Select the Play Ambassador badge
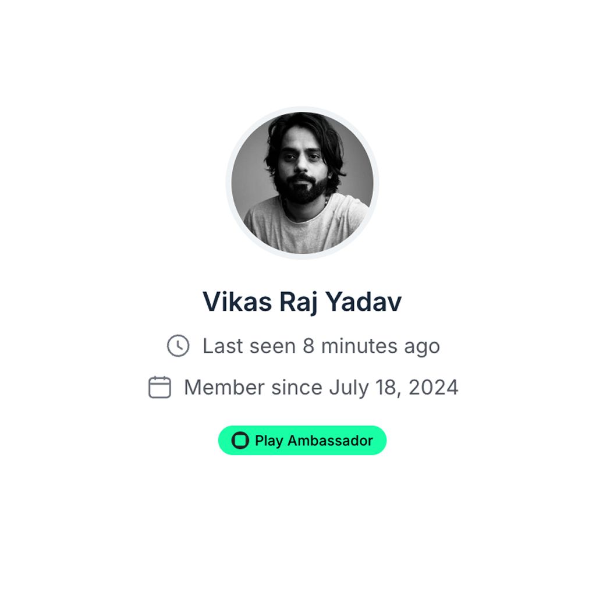 coord(302,440)
